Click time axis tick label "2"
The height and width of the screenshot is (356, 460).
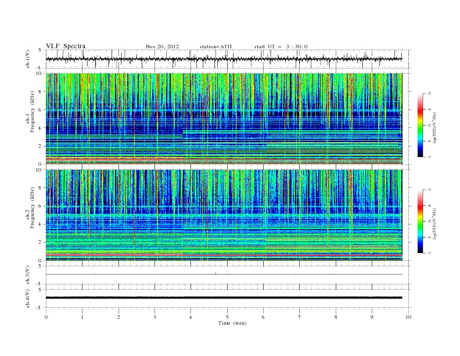(118, 317)
